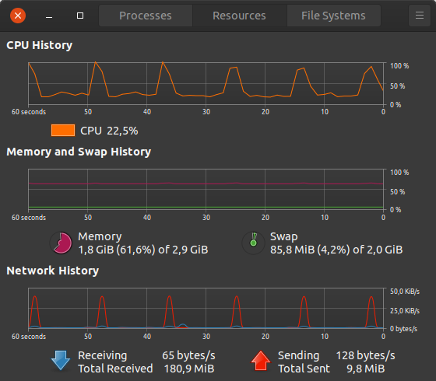Switch to the Processes tab
The width and height of the screenshot is (436, 381).
click(146, 16)
